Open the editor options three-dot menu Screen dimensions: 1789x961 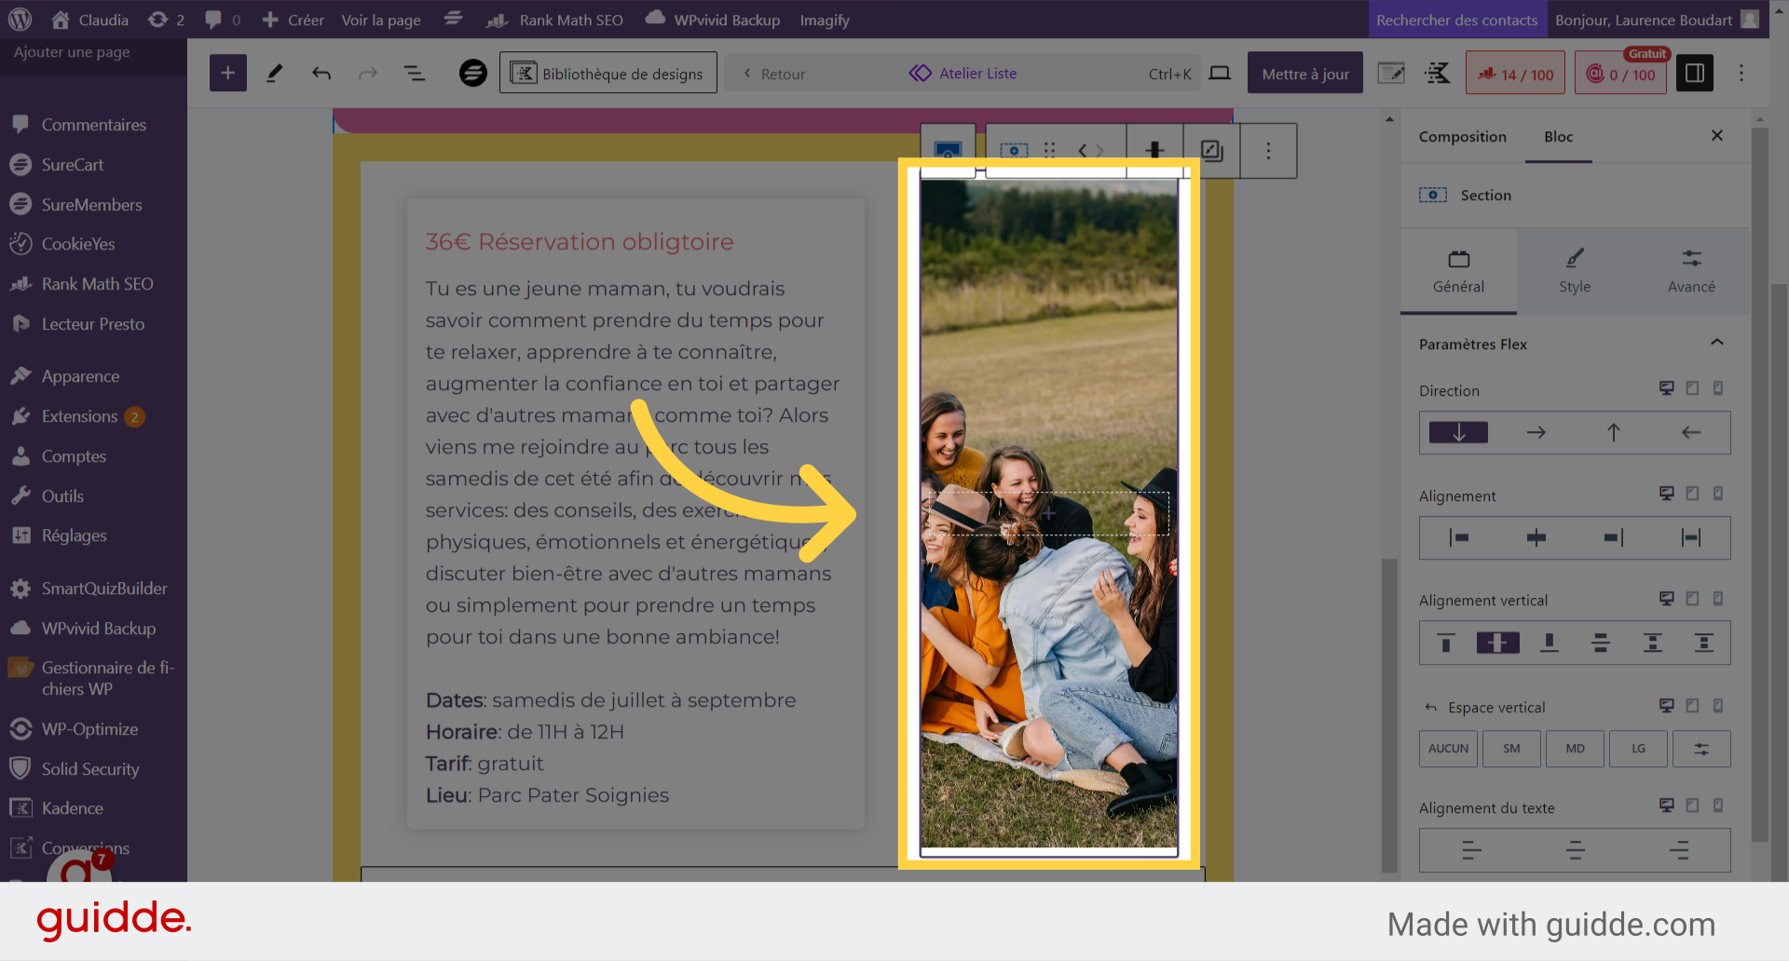point(1741,73)
